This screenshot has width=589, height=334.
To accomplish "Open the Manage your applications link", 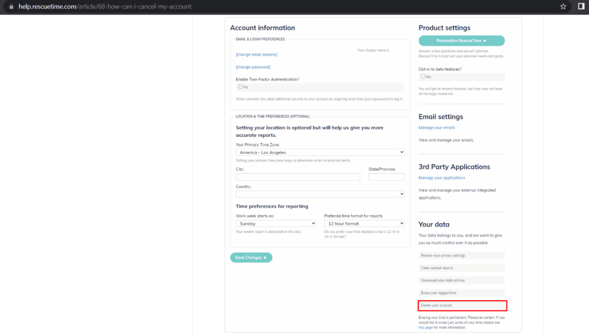I will tap(442, 178).
